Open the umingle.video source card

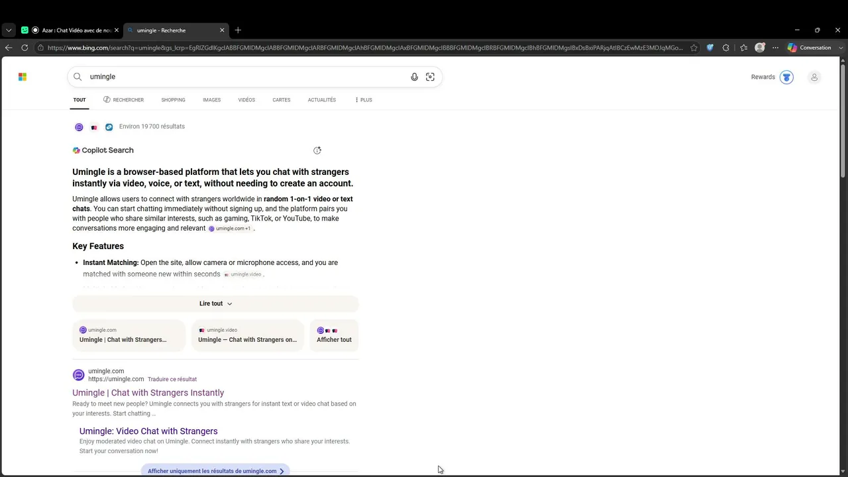coord(248,335)
